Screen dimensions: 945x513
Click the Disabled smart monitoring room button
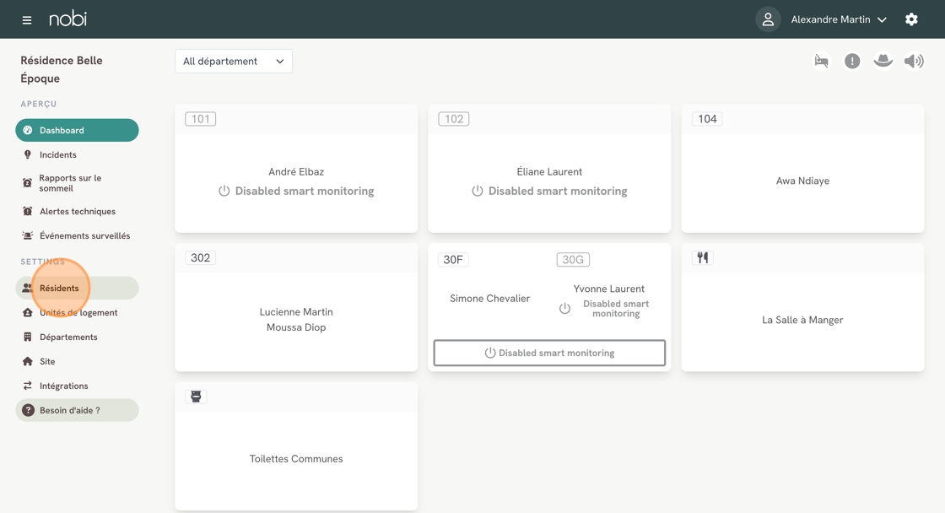click(549, 353)
